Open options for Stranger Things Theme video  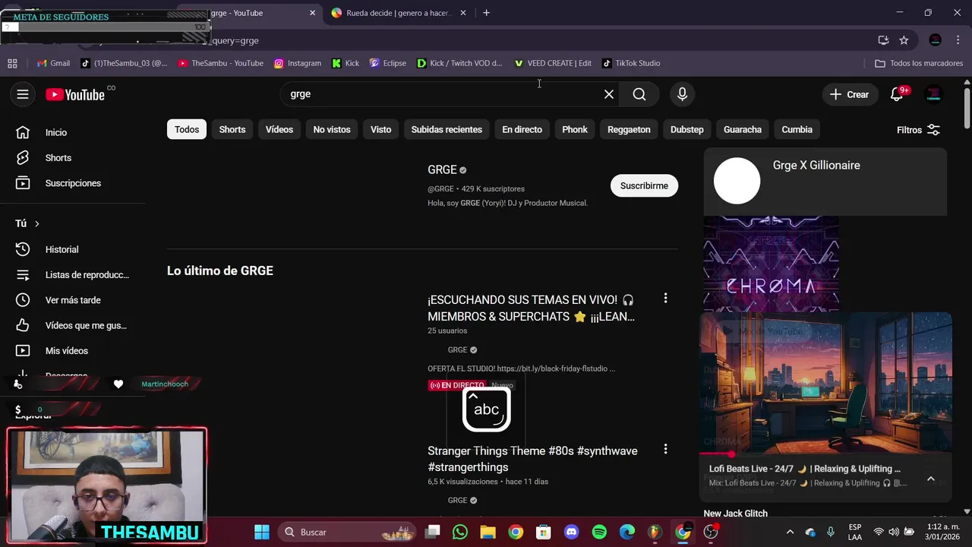tap(665, 449)
